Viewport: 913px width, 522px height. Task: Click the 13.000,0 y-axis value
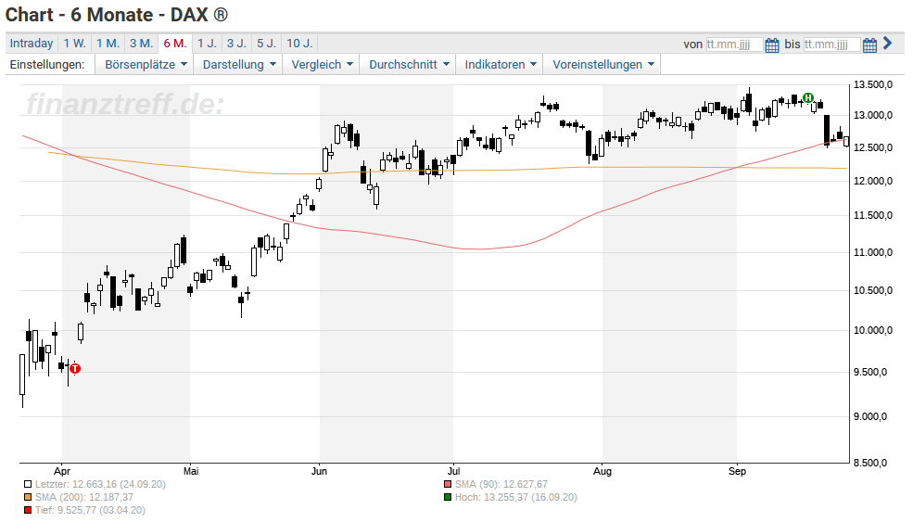click(x=873, y=115)
